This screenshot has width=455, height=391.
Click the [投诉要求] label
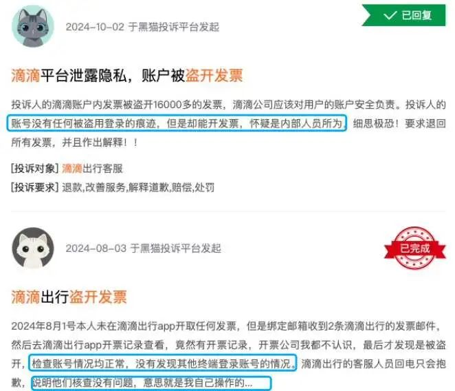(35, 187)
